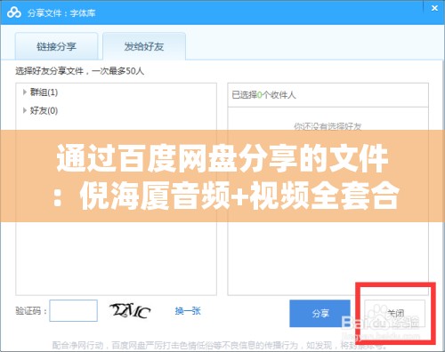This screenshot has width=445, height=352.
Task: Click the 换一张 link
Action: 188,311
